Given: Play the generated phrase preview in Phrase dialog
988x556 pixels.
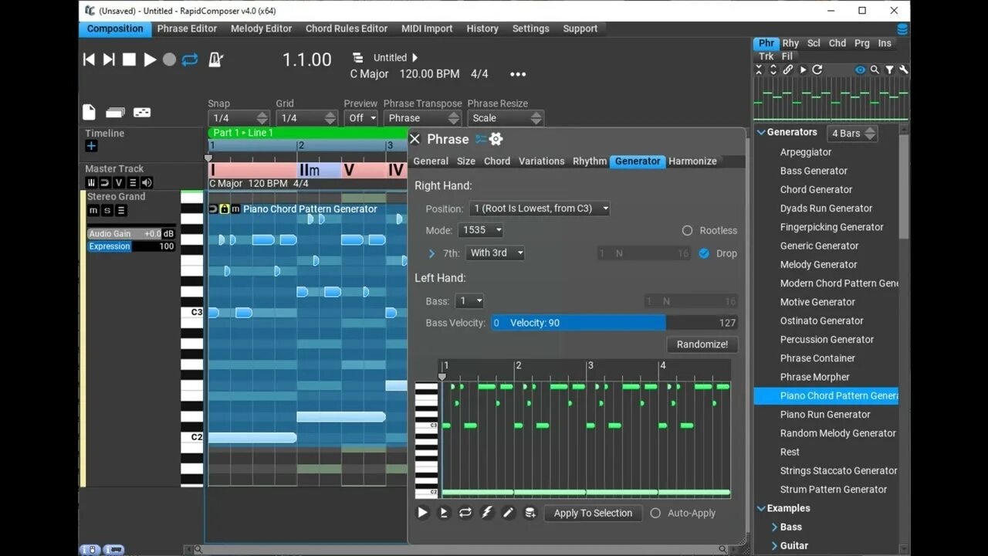Looking at the screenshot, I should coord(422,513).
